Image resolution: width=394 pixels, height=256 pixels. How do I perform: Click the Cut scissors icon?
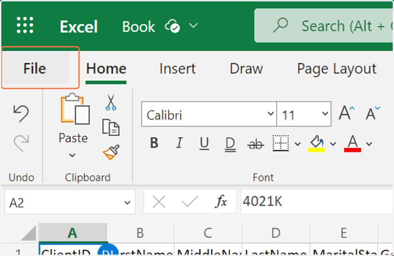tap(111, 102)
